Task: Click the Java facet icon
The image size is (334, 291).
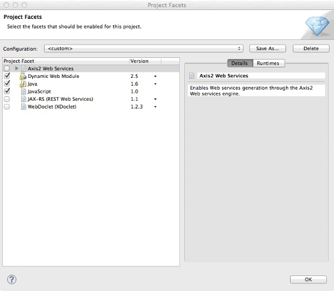Action: click(x=23, y=84)
